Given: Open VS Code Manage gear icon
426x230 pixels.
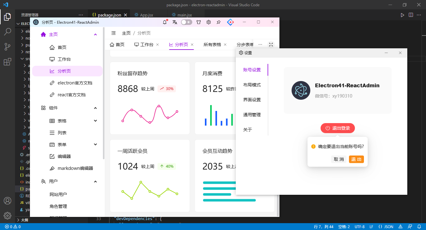Looking at the screenshot, I should [7, 216].
